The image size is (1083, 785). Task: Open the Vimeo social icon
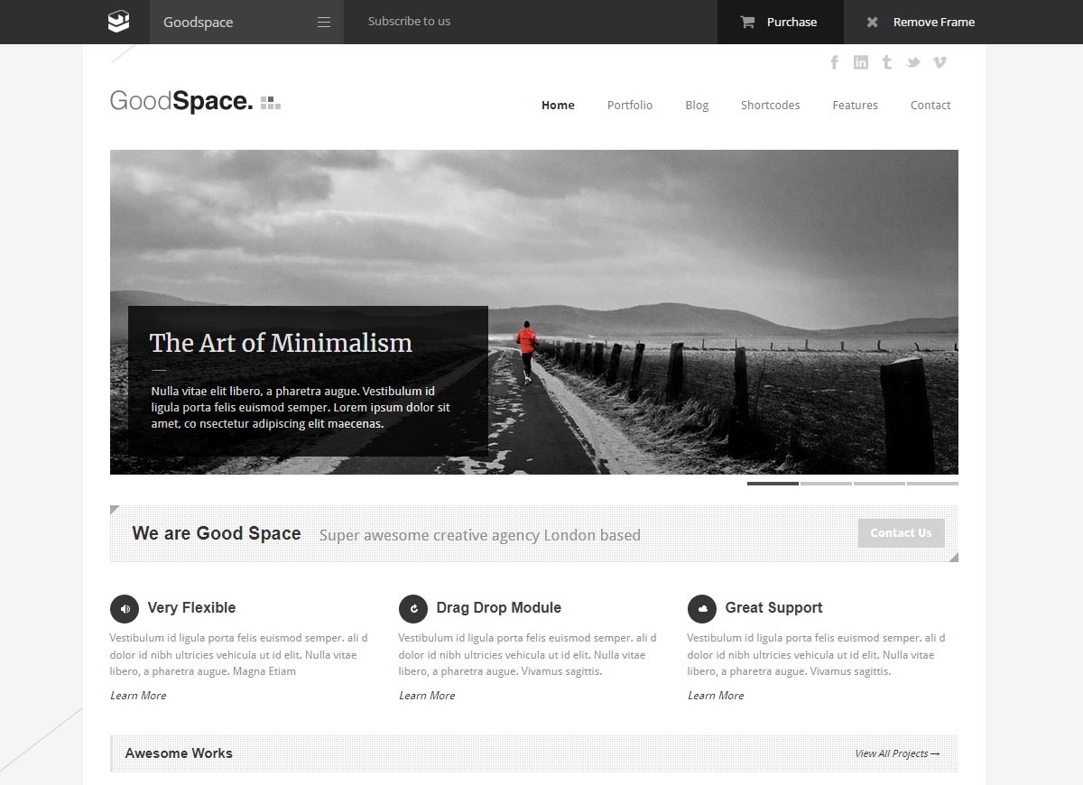coord(940,62)
